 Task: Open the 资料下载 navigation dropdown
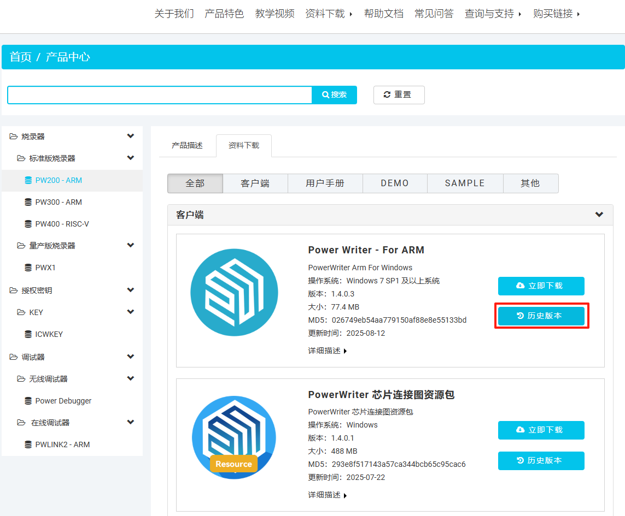tap(329, 14)
